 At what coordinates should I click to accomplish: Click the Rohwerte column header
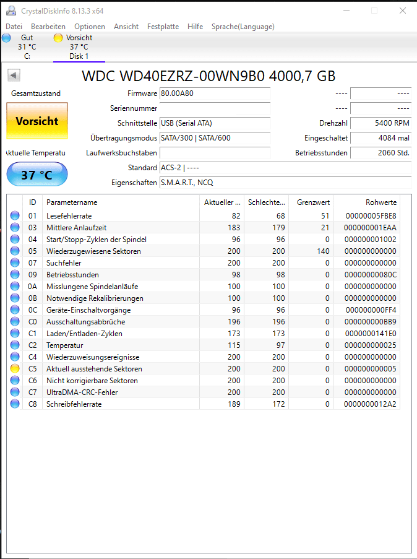pyautogui.click(x=366, y=202)
